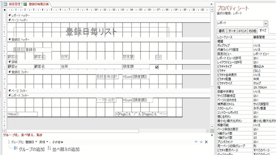Click the レコードソース property value field

[x=264, y=37]
